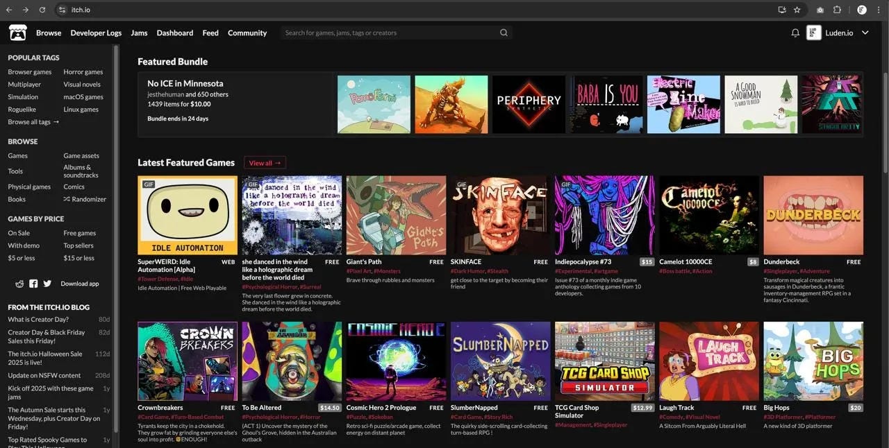Open A Good Snowman thumbnail
Screen dimensions: 889x448
pos(761,105)
